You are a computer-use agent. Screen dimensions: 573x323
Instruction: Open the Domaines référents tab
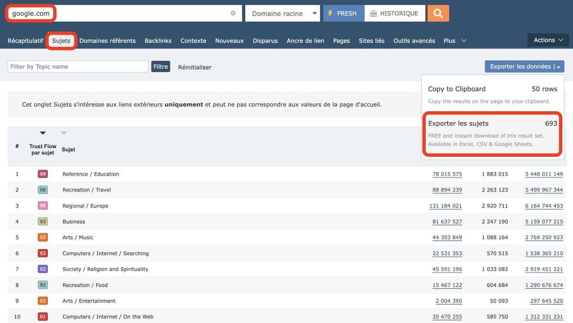pyautogui.click(x=107, y=41)
